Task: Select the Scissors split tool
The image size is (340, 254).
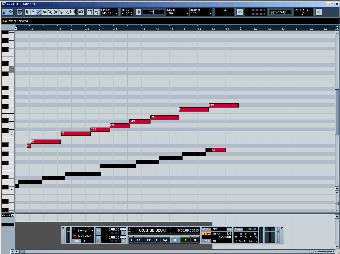Action: [61, 12]
